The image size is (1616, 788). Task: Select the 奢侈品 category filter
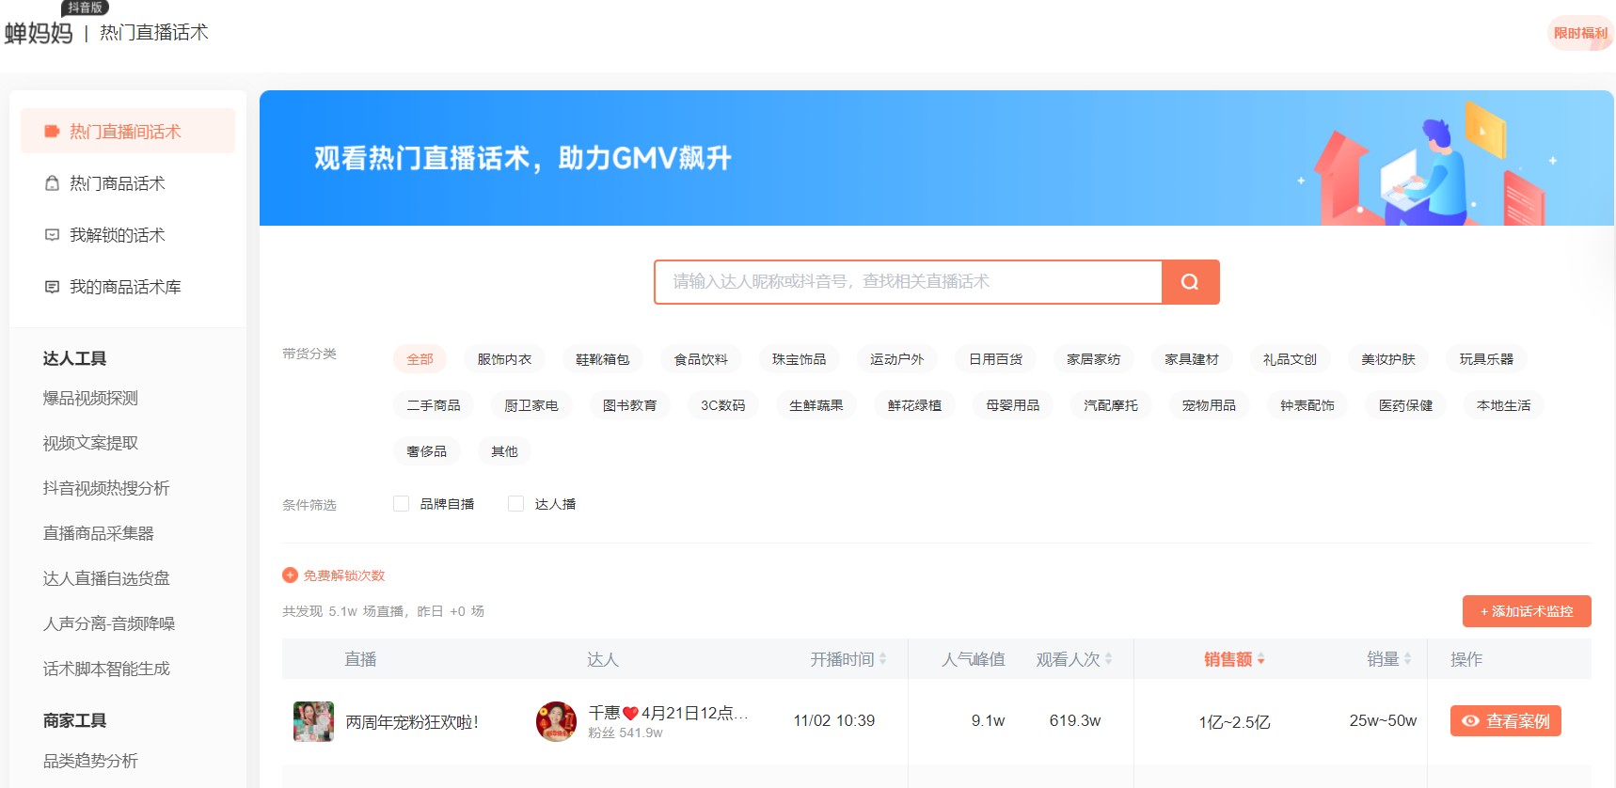pos(426,451)
